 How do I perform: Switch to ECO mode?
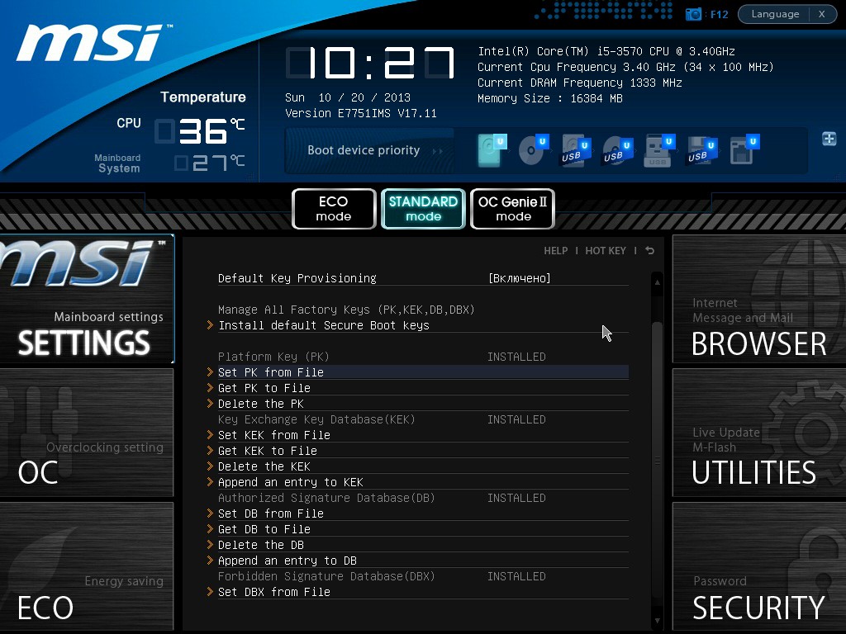(x=334, y=209)
